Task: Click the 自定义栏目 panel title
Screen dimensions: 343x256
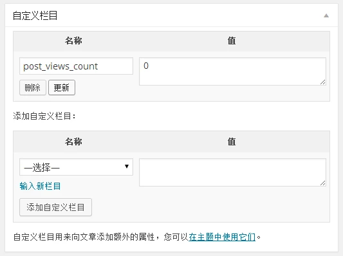Action: pos(35,15)
